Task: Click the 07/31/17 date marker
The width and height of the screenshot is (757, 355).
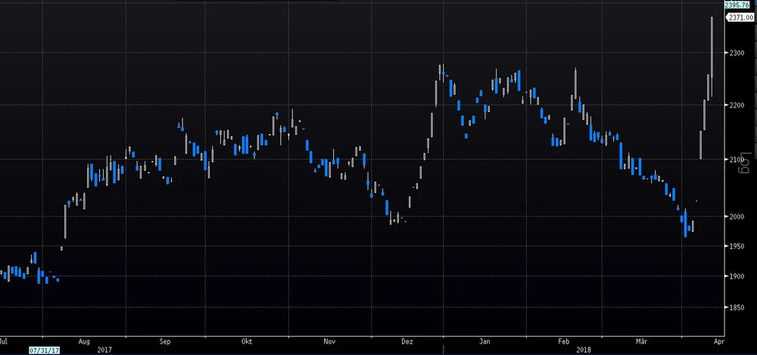Action: 42,350
